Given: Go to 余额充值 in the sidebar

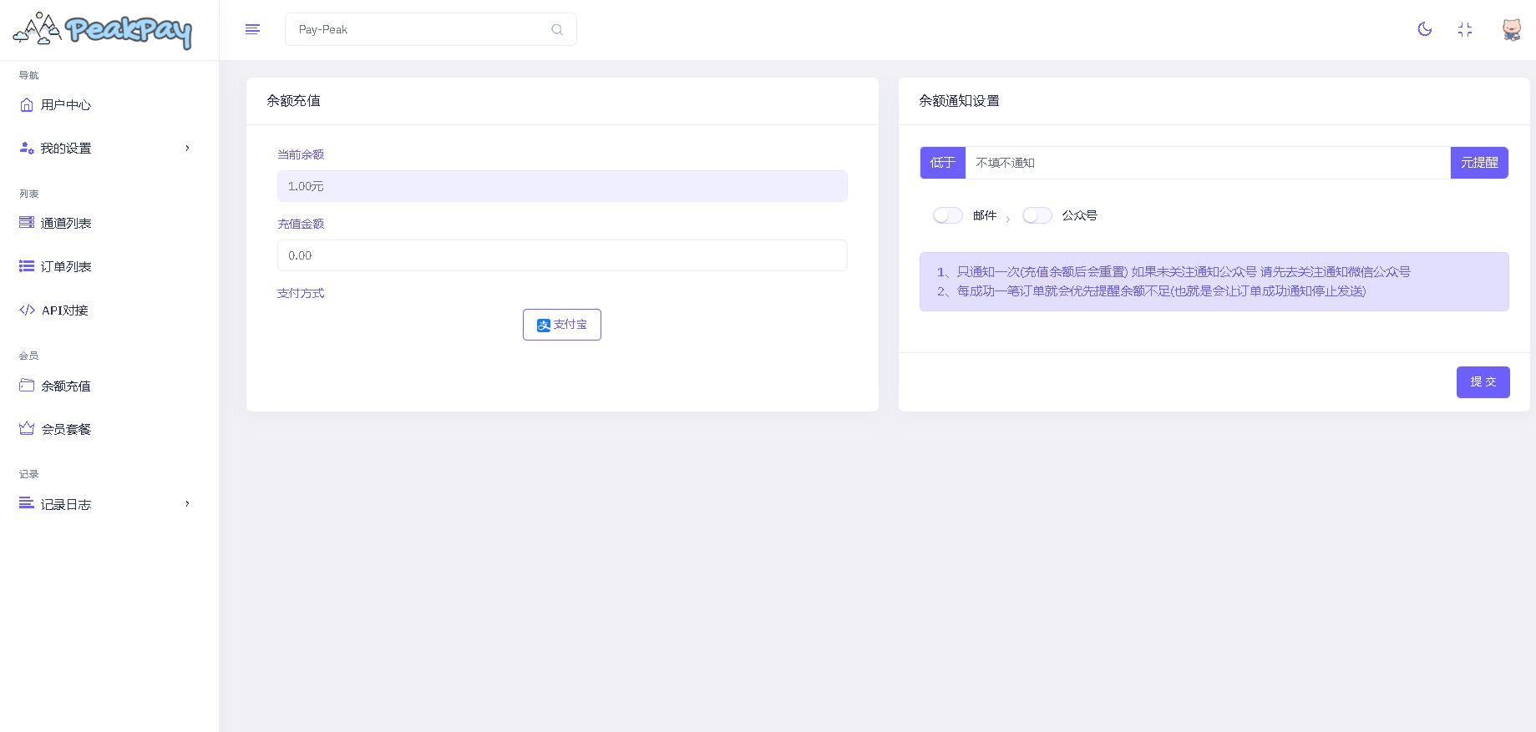Looking at the screenshot, I should [x=66, y=386].
